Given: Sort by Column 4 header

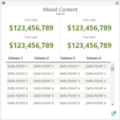Looking at the screenshot, I should point(94,58).
